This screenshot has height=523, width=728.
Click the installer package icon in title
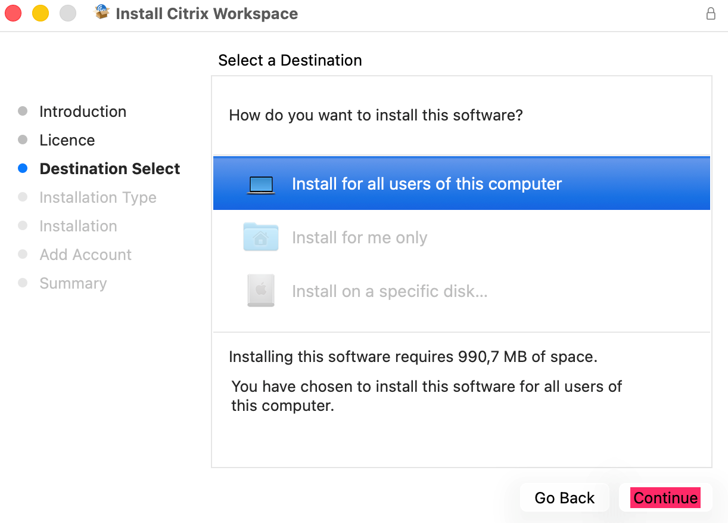click(x=102, y=13)
